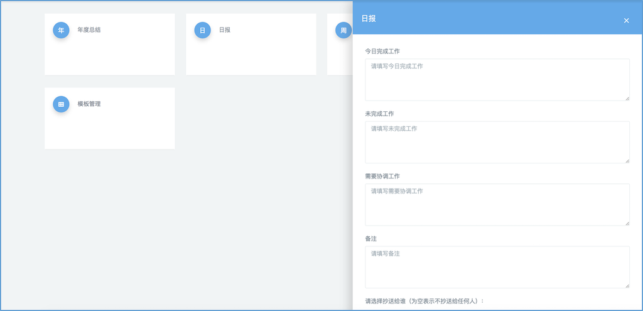Open the 年度总结 card label
Viewport: 643px width, 311px height.
click(x=89, y=30)
